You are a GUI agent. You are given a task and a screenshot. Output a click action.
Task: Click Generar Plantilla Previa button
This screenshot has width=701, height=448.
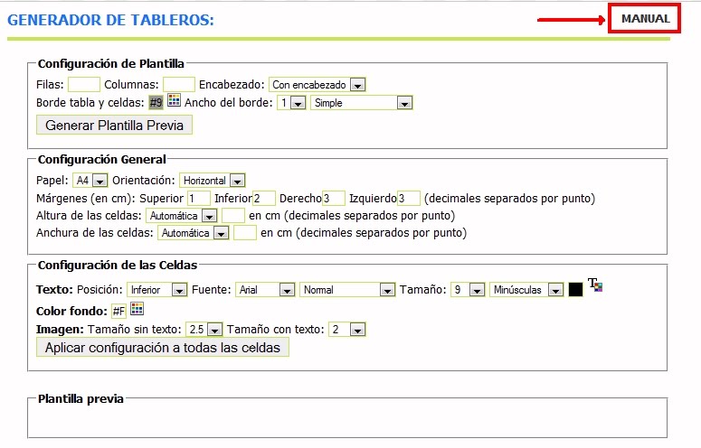point(115,125)
